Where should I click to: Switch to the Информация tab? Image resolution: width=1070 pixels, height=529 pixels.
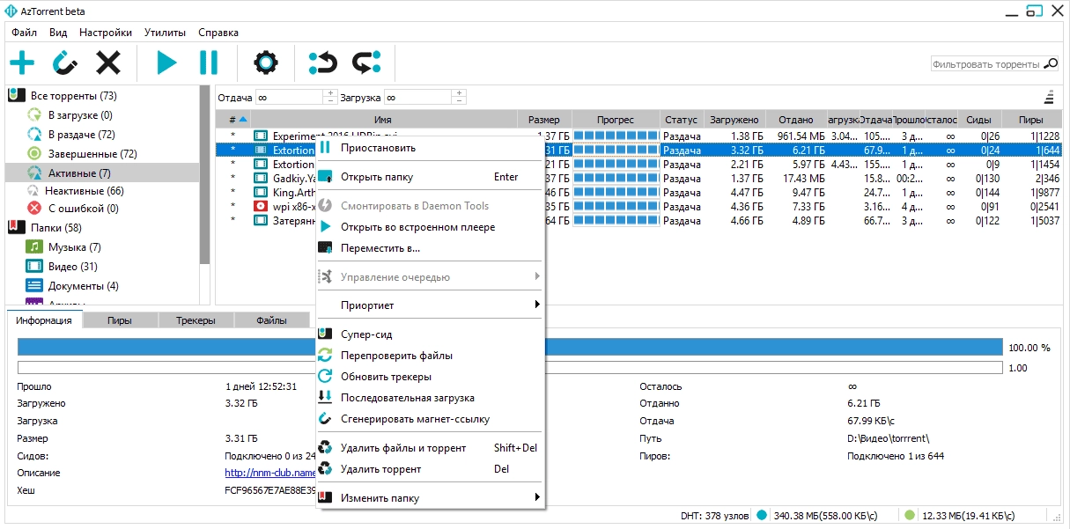pyautogui.click(x=44, y=320)
